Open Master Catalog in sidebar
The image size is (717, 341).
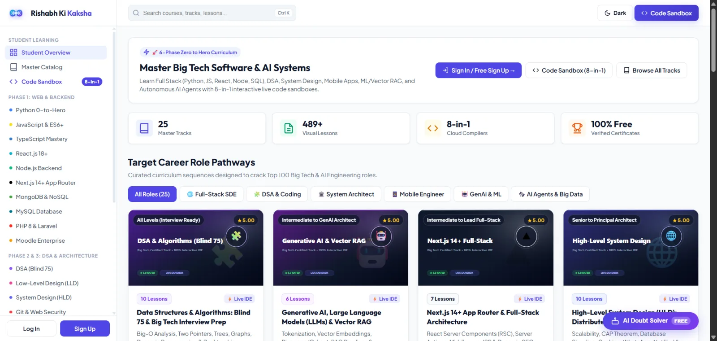point(56,67)
